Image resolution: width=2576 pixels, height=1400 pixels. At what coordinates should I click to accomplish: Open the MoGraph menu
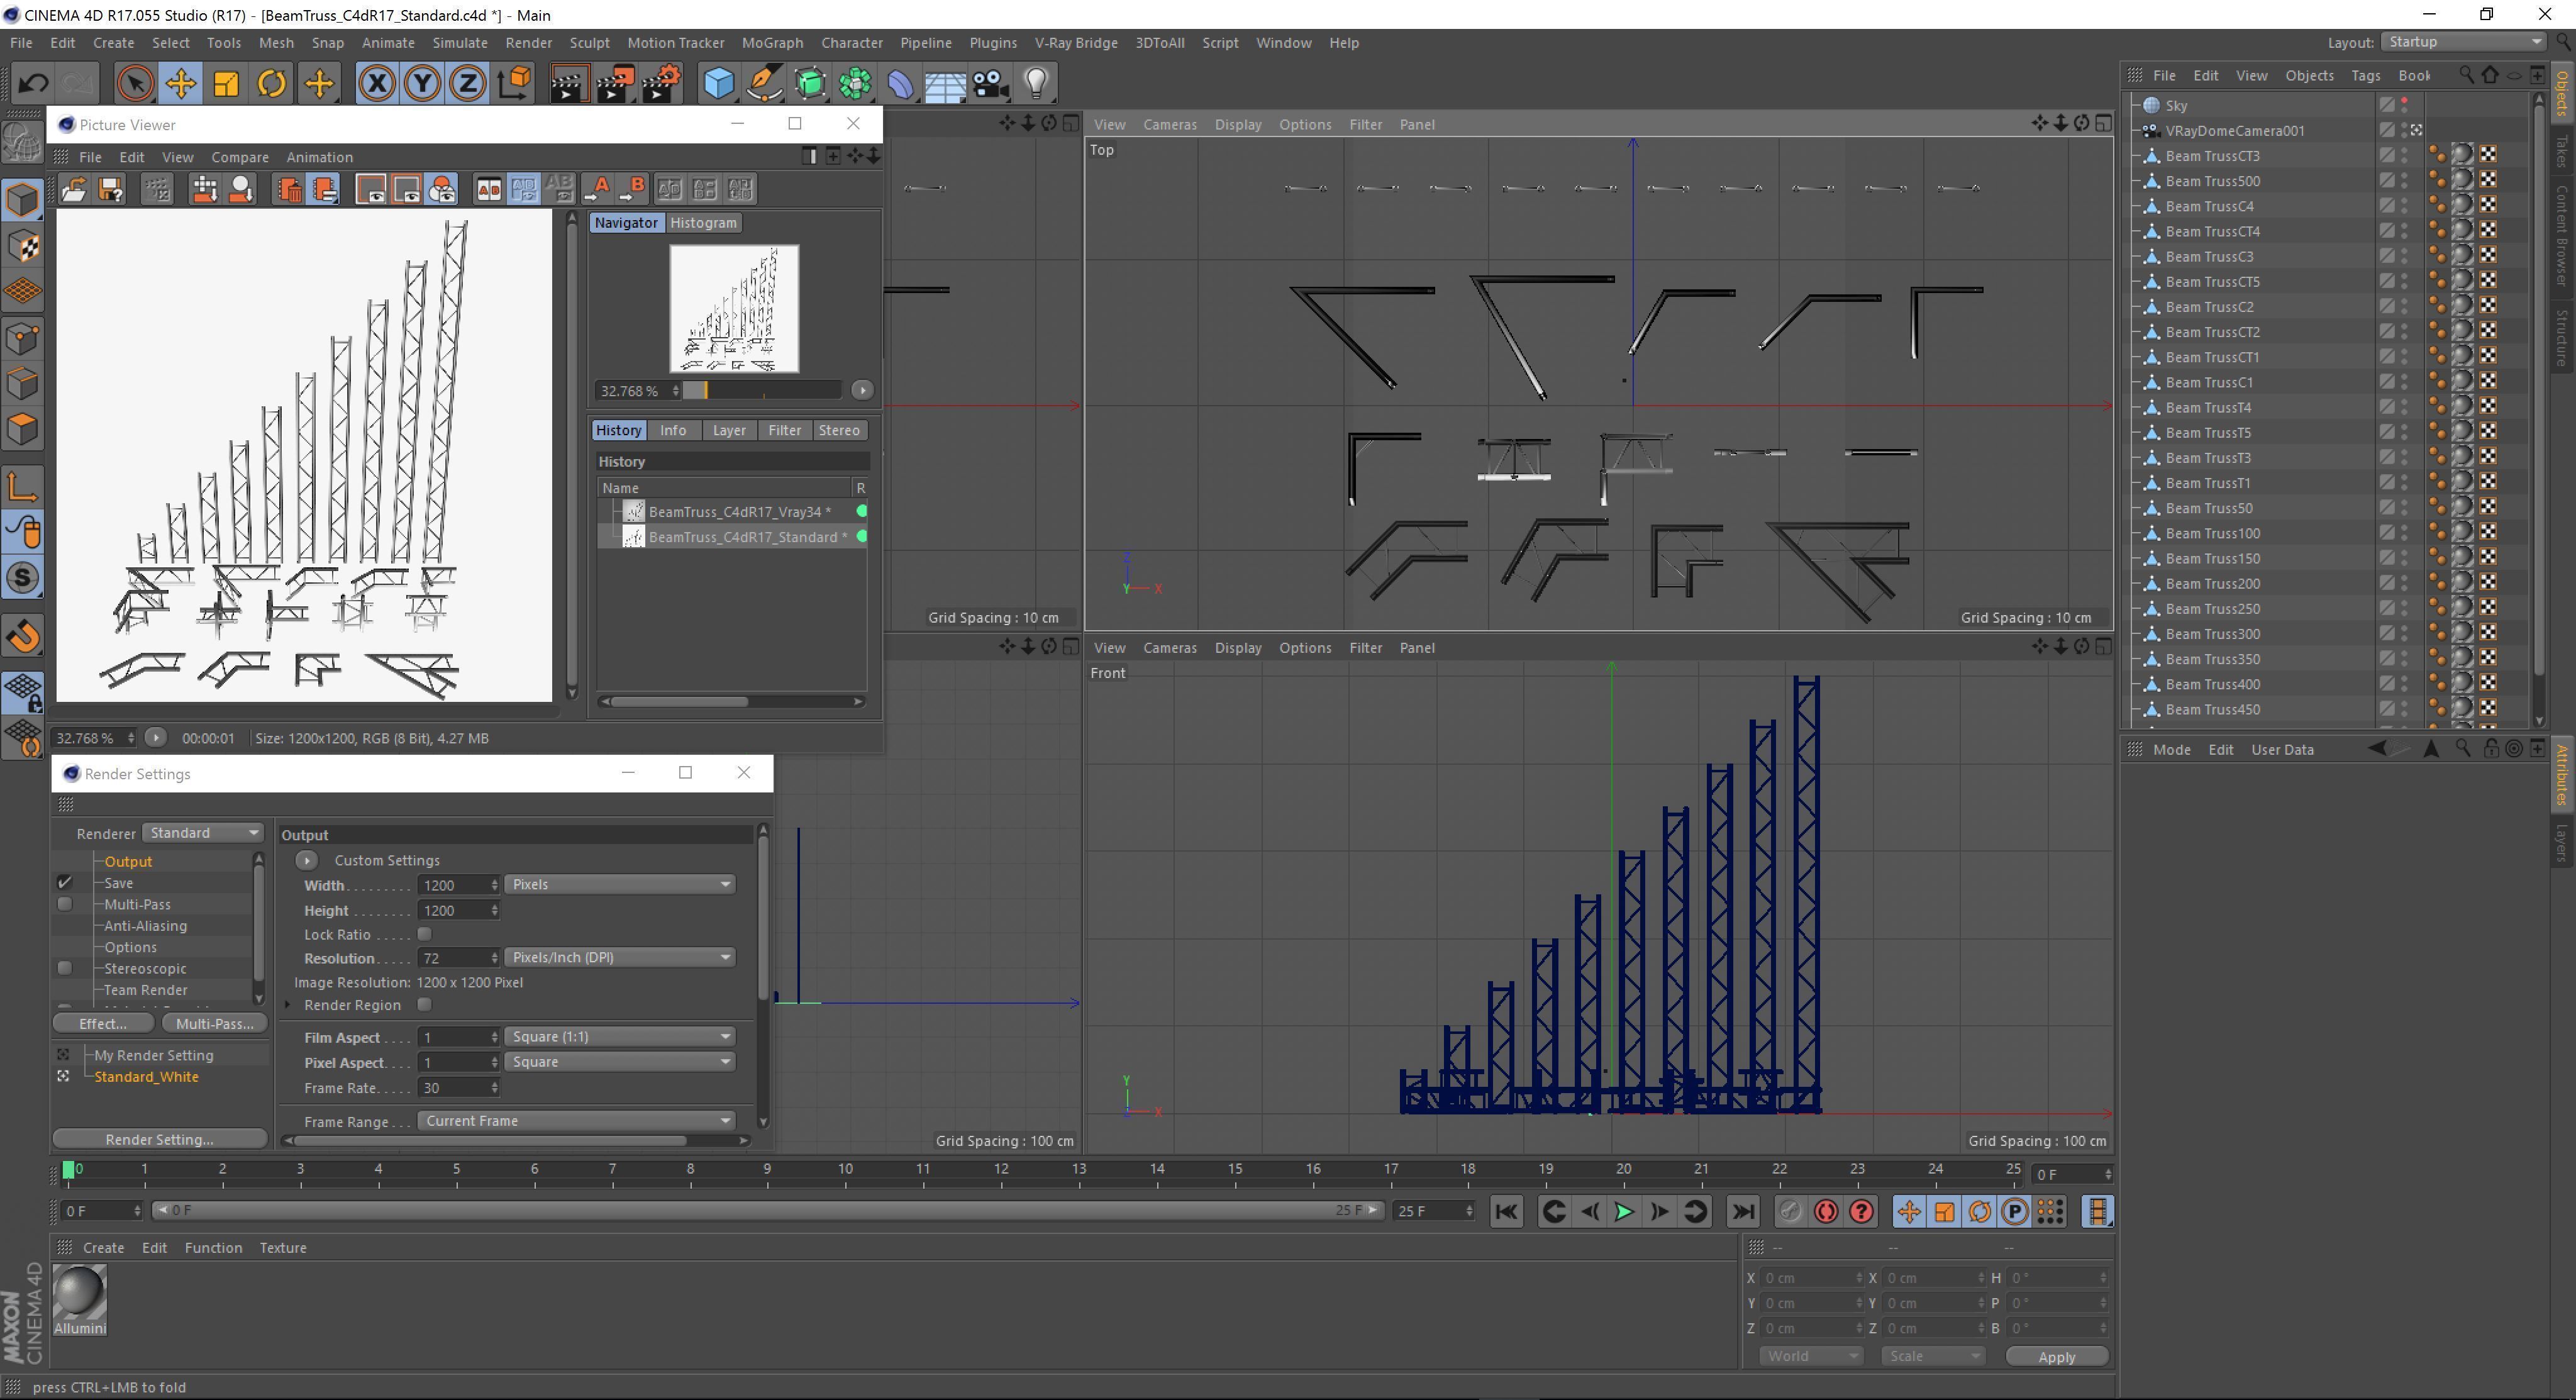tap(772, 43)
